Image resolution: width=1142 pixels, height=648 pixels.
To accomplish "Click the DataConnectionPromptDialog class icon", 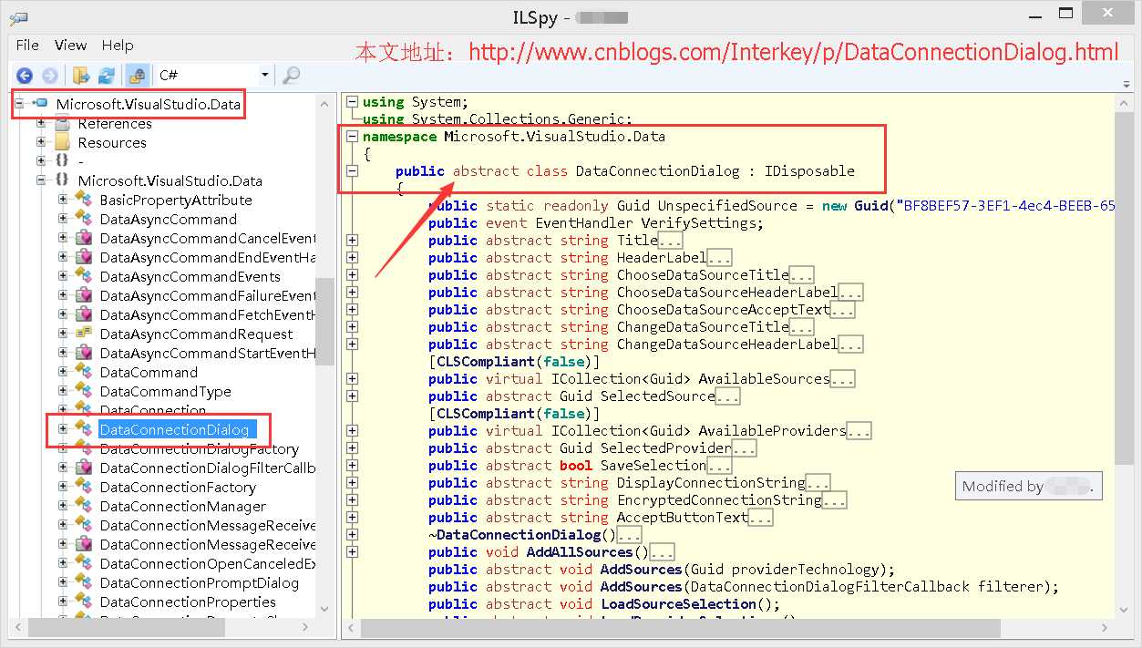I will (x=84, y=582).
